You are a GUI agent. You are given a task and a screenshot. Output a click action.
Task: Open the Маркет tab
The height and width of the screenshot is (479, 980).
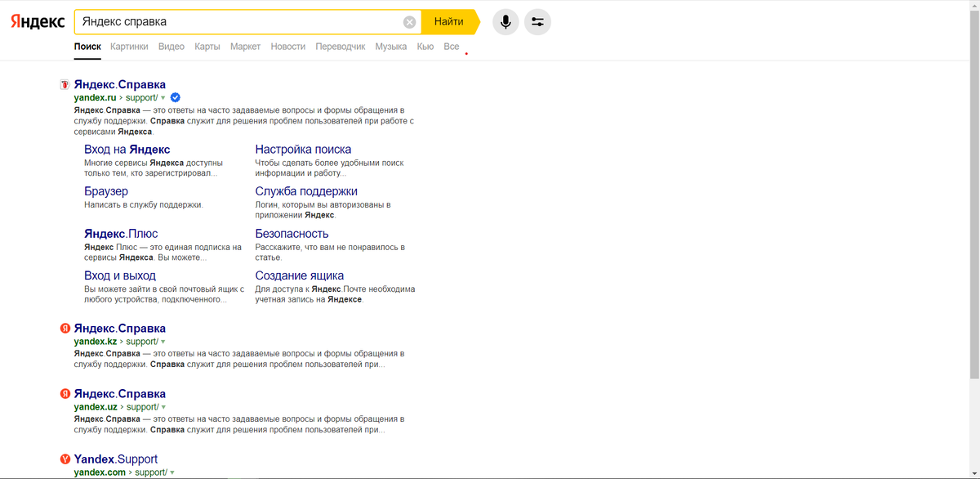pyautogui.click(x=245, y=47)
